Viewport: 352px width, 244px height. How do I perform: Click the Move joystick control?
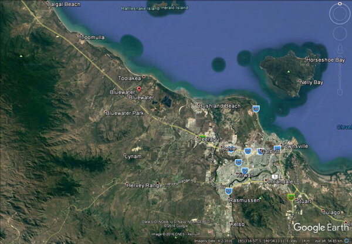[x=340, y=33]
